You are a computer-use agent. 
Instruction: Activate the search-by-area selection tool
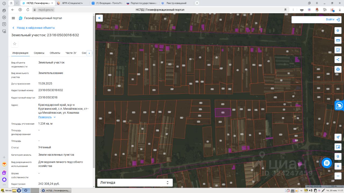click(x=338, y=50)
